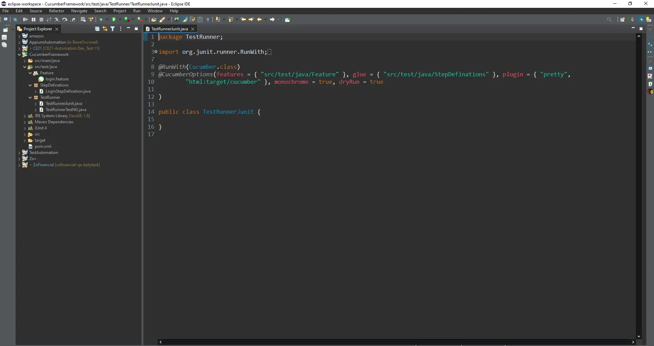This screenshot has width=654, height=346.
Task: Open the Git perspective
Action: point(649,20)
